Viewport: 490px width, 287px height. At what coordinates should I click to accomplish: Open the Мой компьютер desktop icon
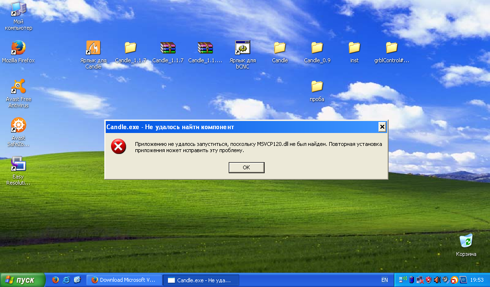[19, 16]
